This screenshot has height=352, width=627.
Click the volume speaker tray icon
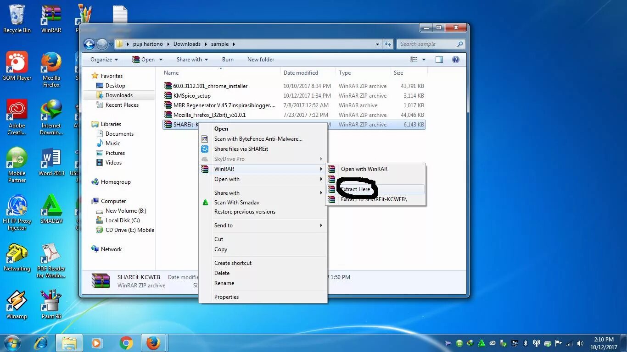coord(581,343)
